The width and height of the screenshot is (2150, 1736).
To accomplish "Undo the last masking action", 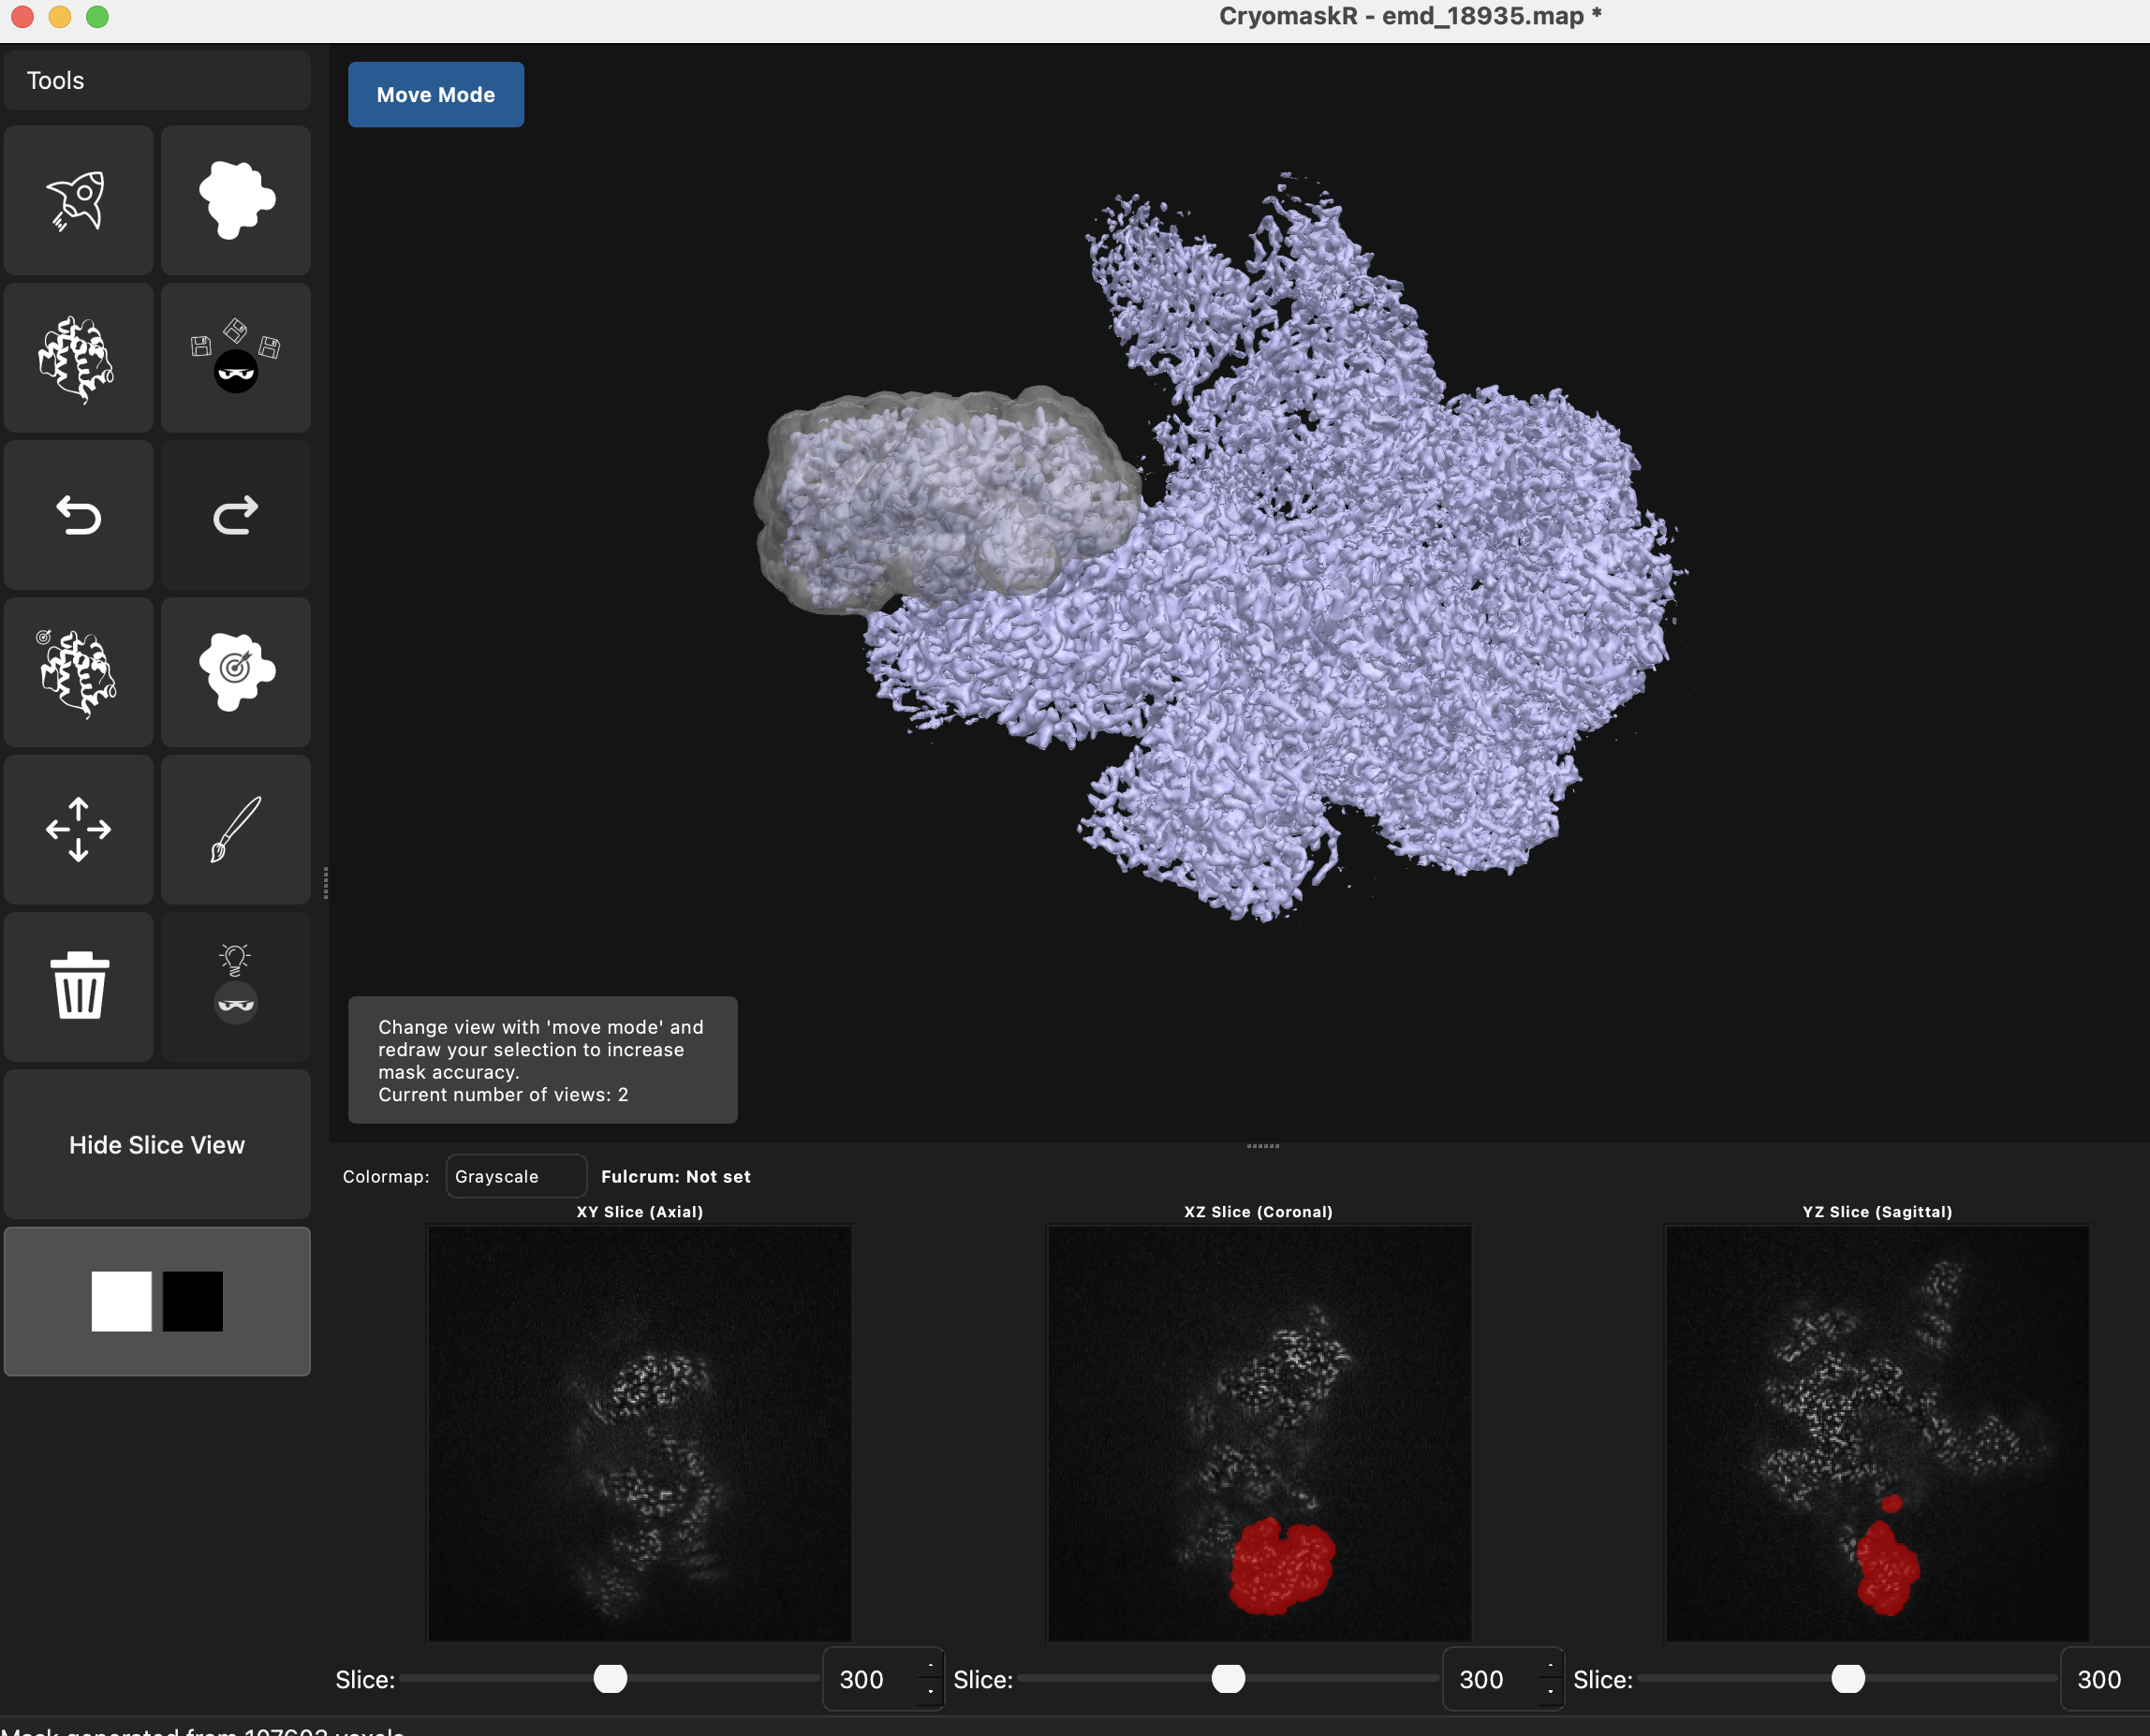I will [78, 515].
